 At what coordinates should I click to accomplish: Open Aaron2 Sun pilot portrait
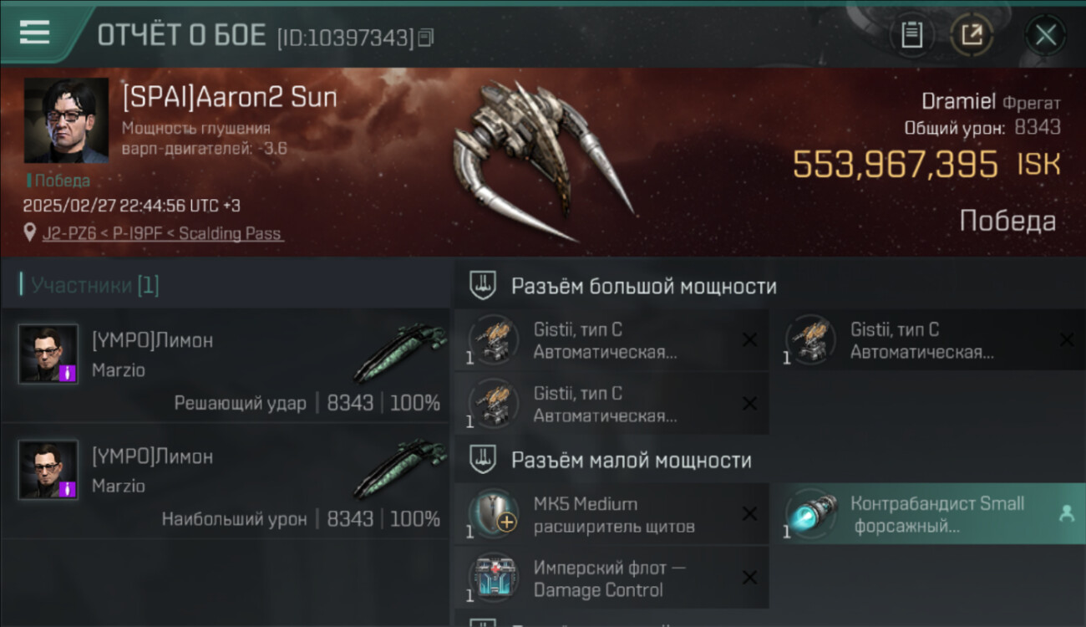click(66, 120)
